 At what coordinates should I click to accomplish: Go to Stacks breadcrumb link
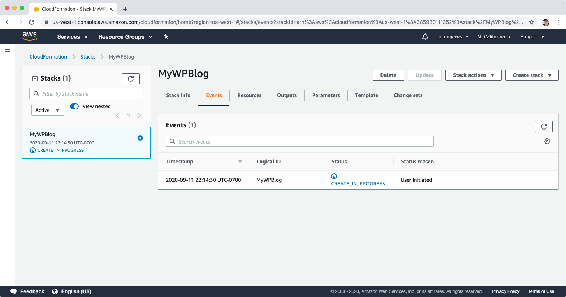[x=88, y=57]
